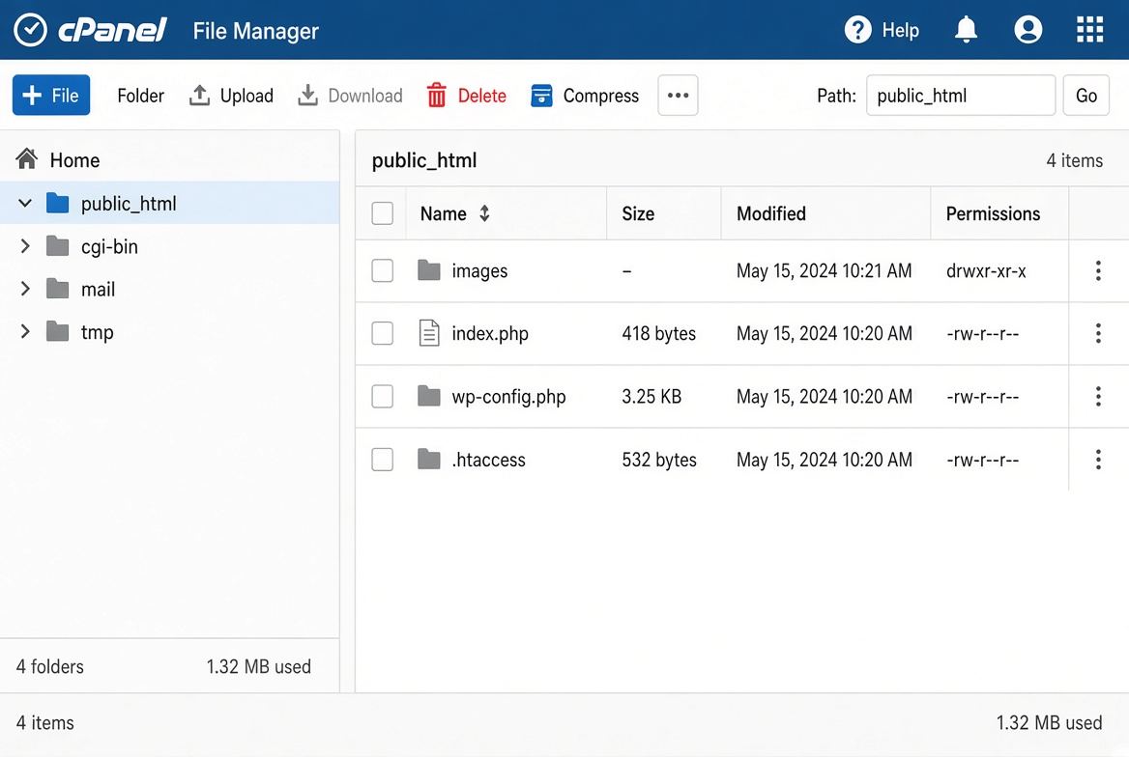
Task: Click the Size column header
Action: tap(638, 213)
